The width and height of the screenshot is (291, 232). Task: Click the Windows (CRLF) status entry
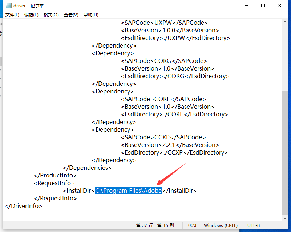(221, 225)
